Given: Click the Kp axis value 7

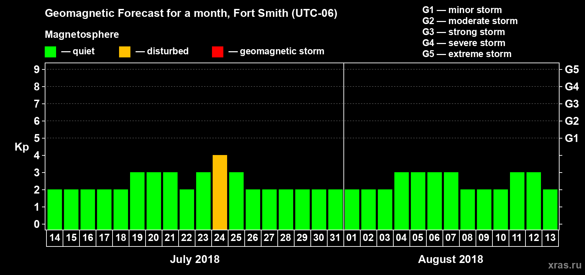Looking at the screenshot, I should tap(37, 104).
